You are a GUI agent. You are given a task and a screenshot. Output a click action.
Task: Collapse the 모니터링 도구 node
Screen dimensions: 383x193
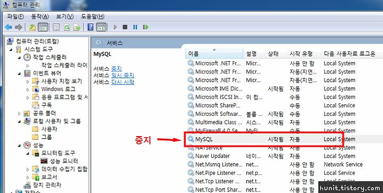(28, 154)
